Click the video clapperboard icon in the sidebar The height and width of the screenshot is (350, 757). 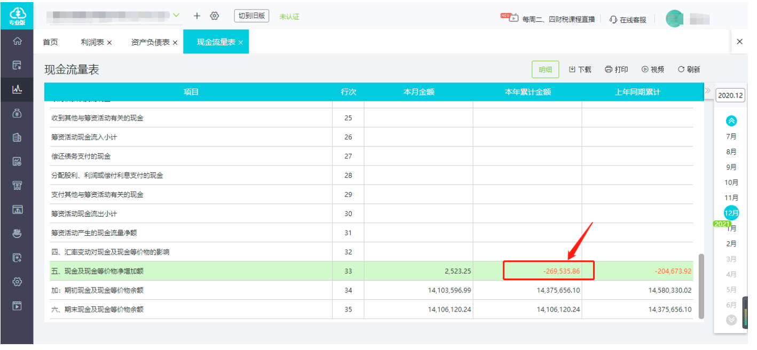point(17,306)
